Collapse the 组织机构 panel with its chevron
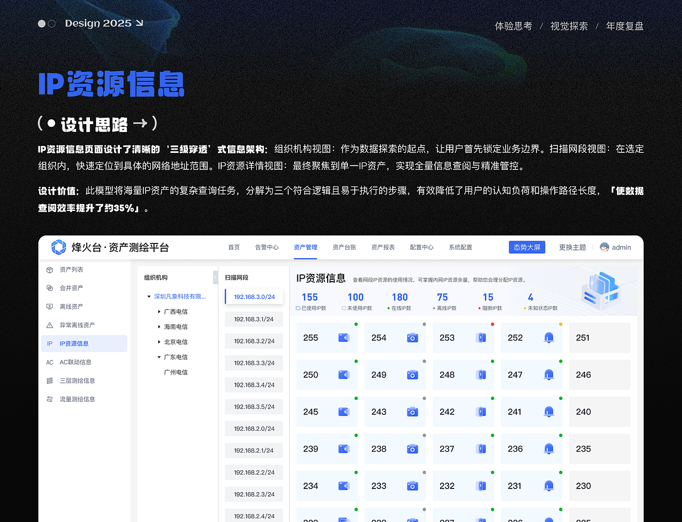 tap(214, 278)
